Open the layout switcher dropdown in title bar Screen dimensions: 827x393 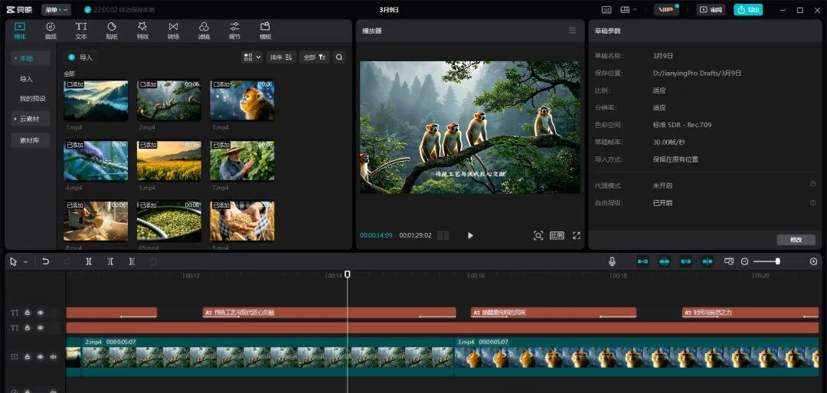(629, 9)
